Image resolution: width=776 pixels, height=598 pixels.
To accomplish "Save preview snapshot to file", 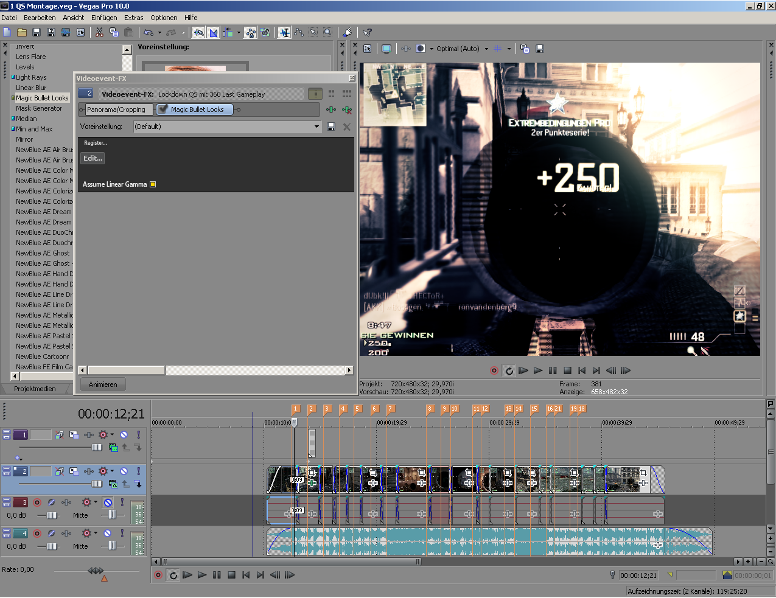I will (539, 49).
